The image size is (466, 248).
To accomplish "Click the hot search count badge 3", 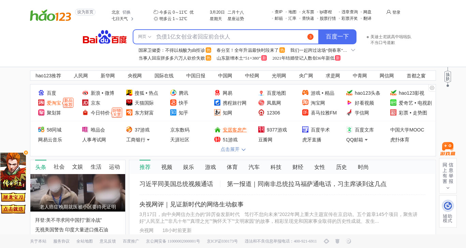I will click(310, 37).
